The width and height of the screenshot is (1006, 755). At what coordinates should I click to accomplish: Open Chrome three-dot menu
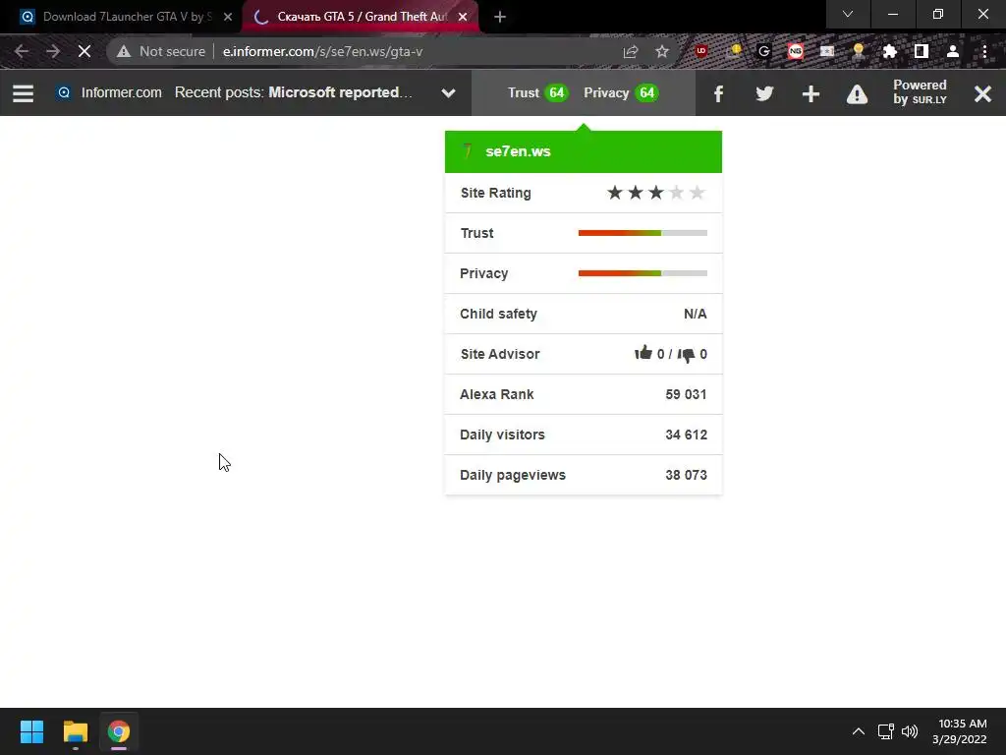[x=984, y=51]
